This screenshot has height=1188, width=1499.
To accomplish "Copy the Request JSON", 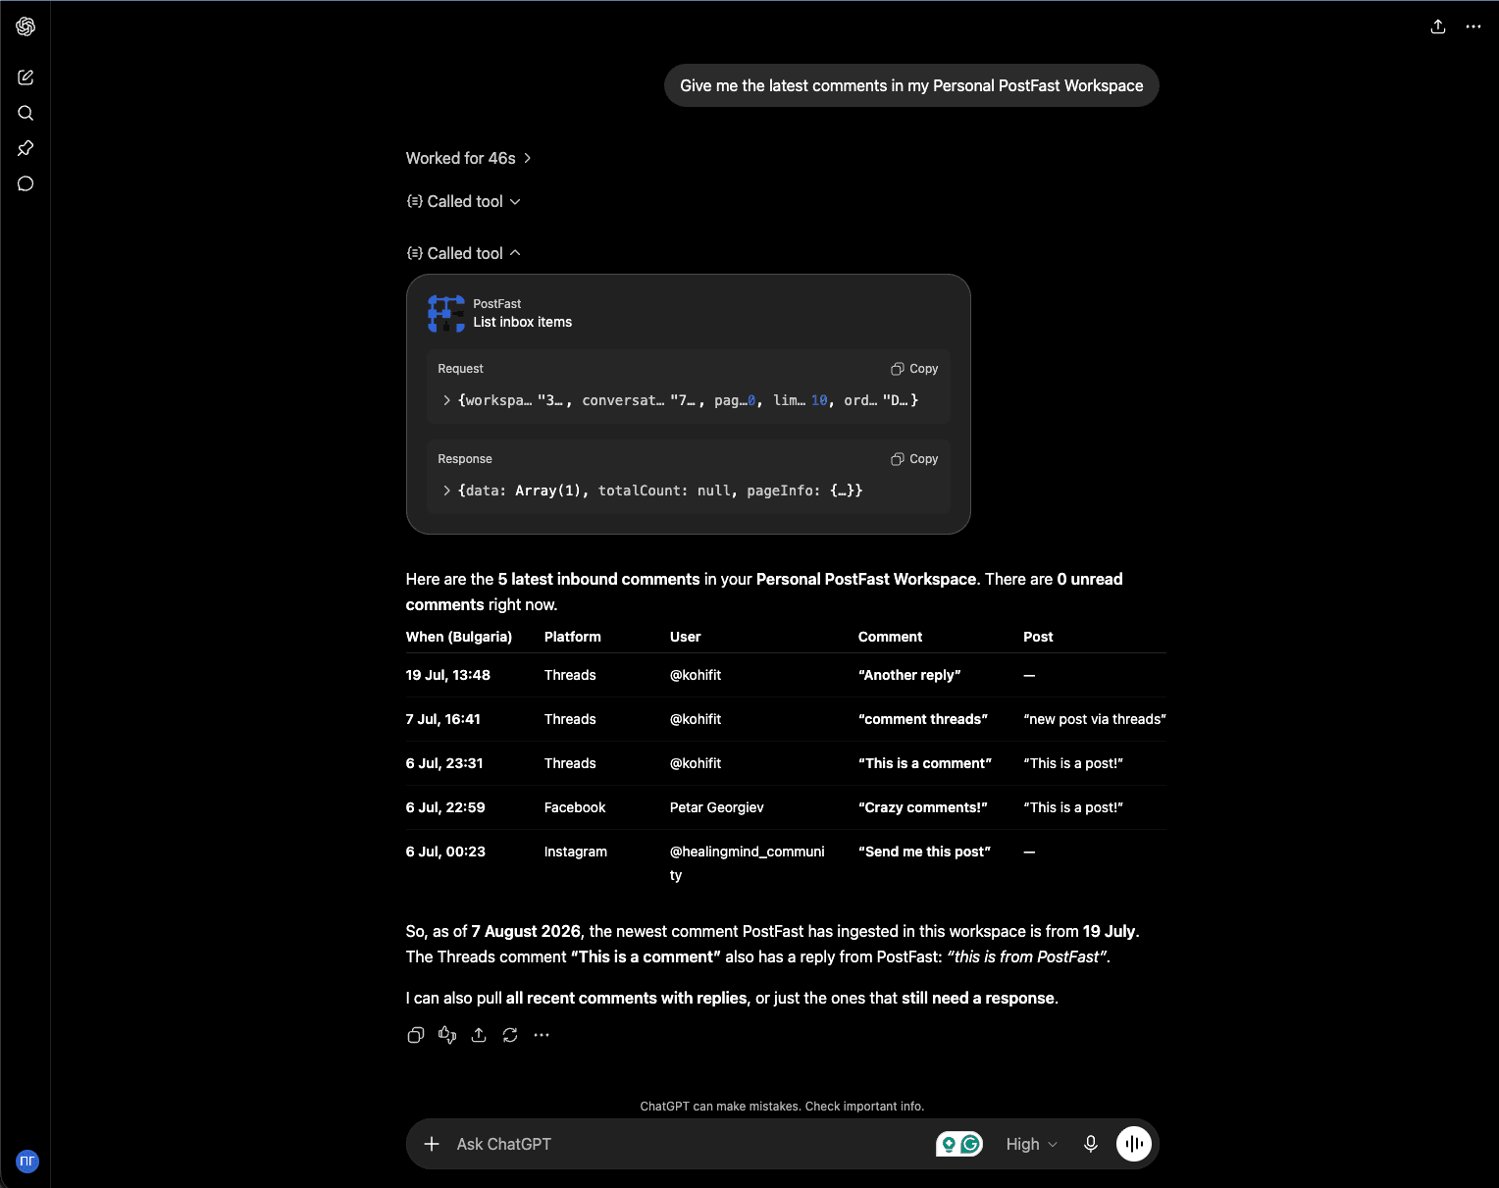I will click(914, 369).
